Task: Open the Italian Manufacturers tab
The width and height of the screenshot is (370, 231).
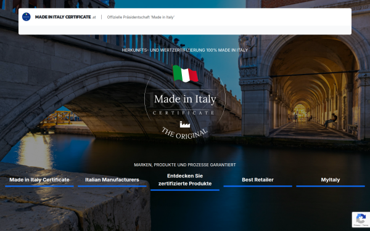Action: [x=112, y=180]
